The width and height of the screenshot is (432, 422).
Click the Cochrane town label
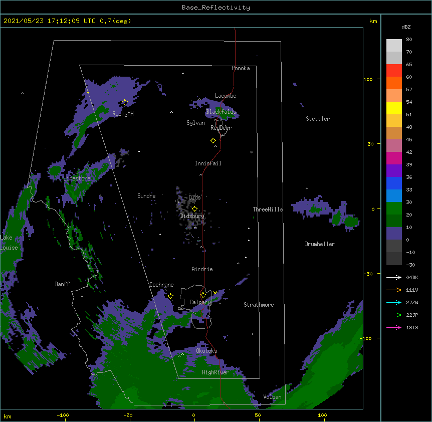point(161,285)
